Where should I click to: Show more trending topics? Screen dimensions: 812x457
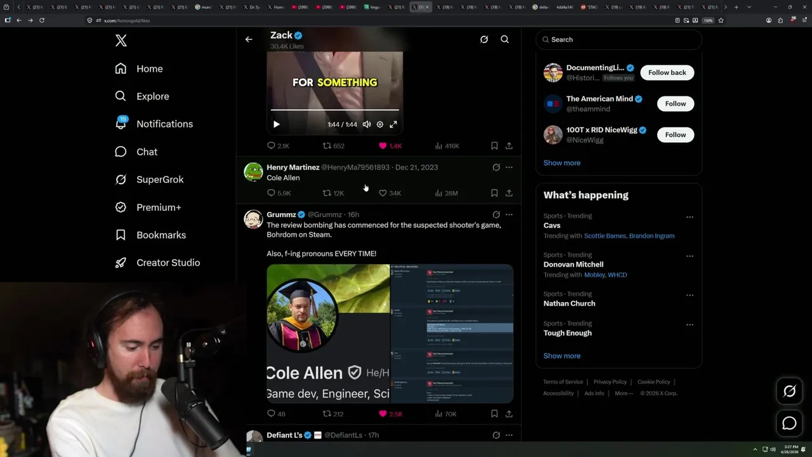click(561, 356)
